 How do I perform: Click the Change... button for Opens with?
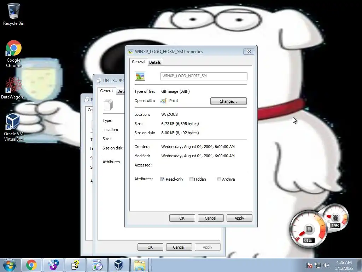228,101
